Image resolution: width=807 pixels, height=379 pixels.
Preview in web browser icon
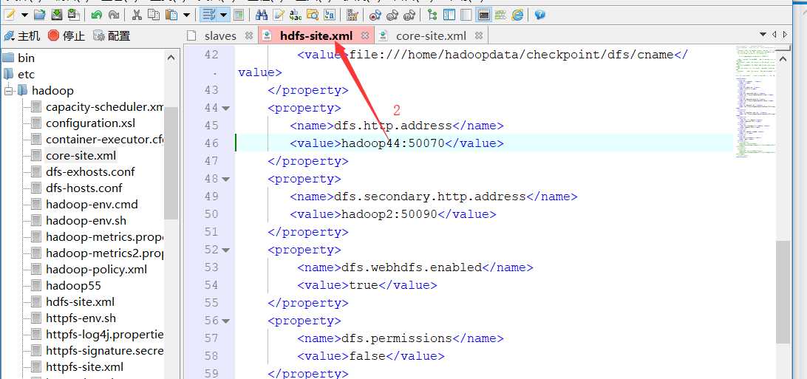point(517,14)
